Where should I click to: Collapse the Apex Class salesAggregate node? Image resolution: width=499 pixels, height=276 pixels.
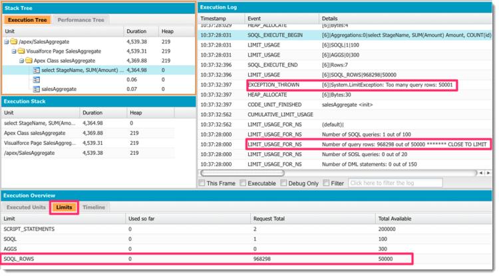21,60
